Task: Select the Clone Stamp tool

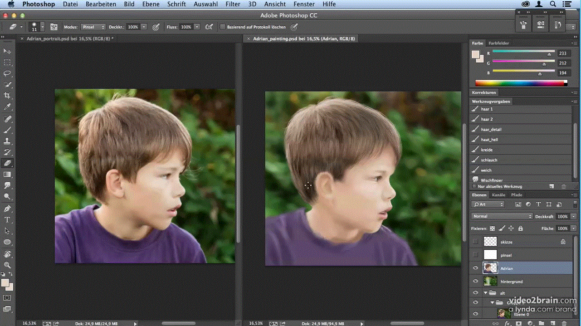Action: click(x=7, y=141)
